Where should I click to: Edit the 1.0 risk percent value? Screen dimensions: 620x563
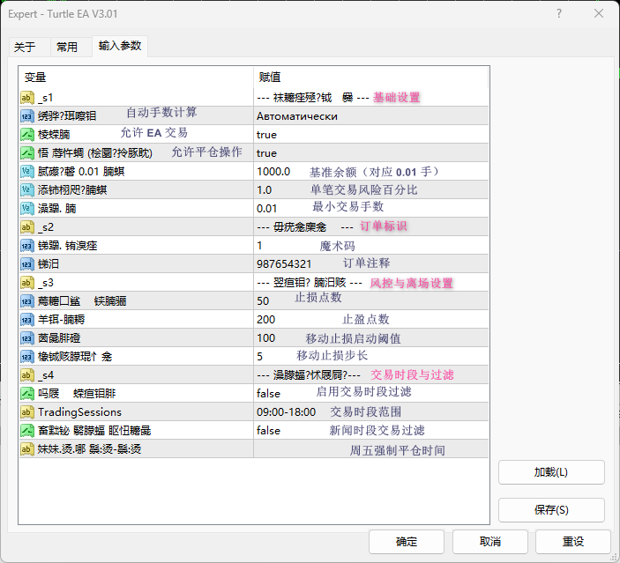click(x=371, y=189)
